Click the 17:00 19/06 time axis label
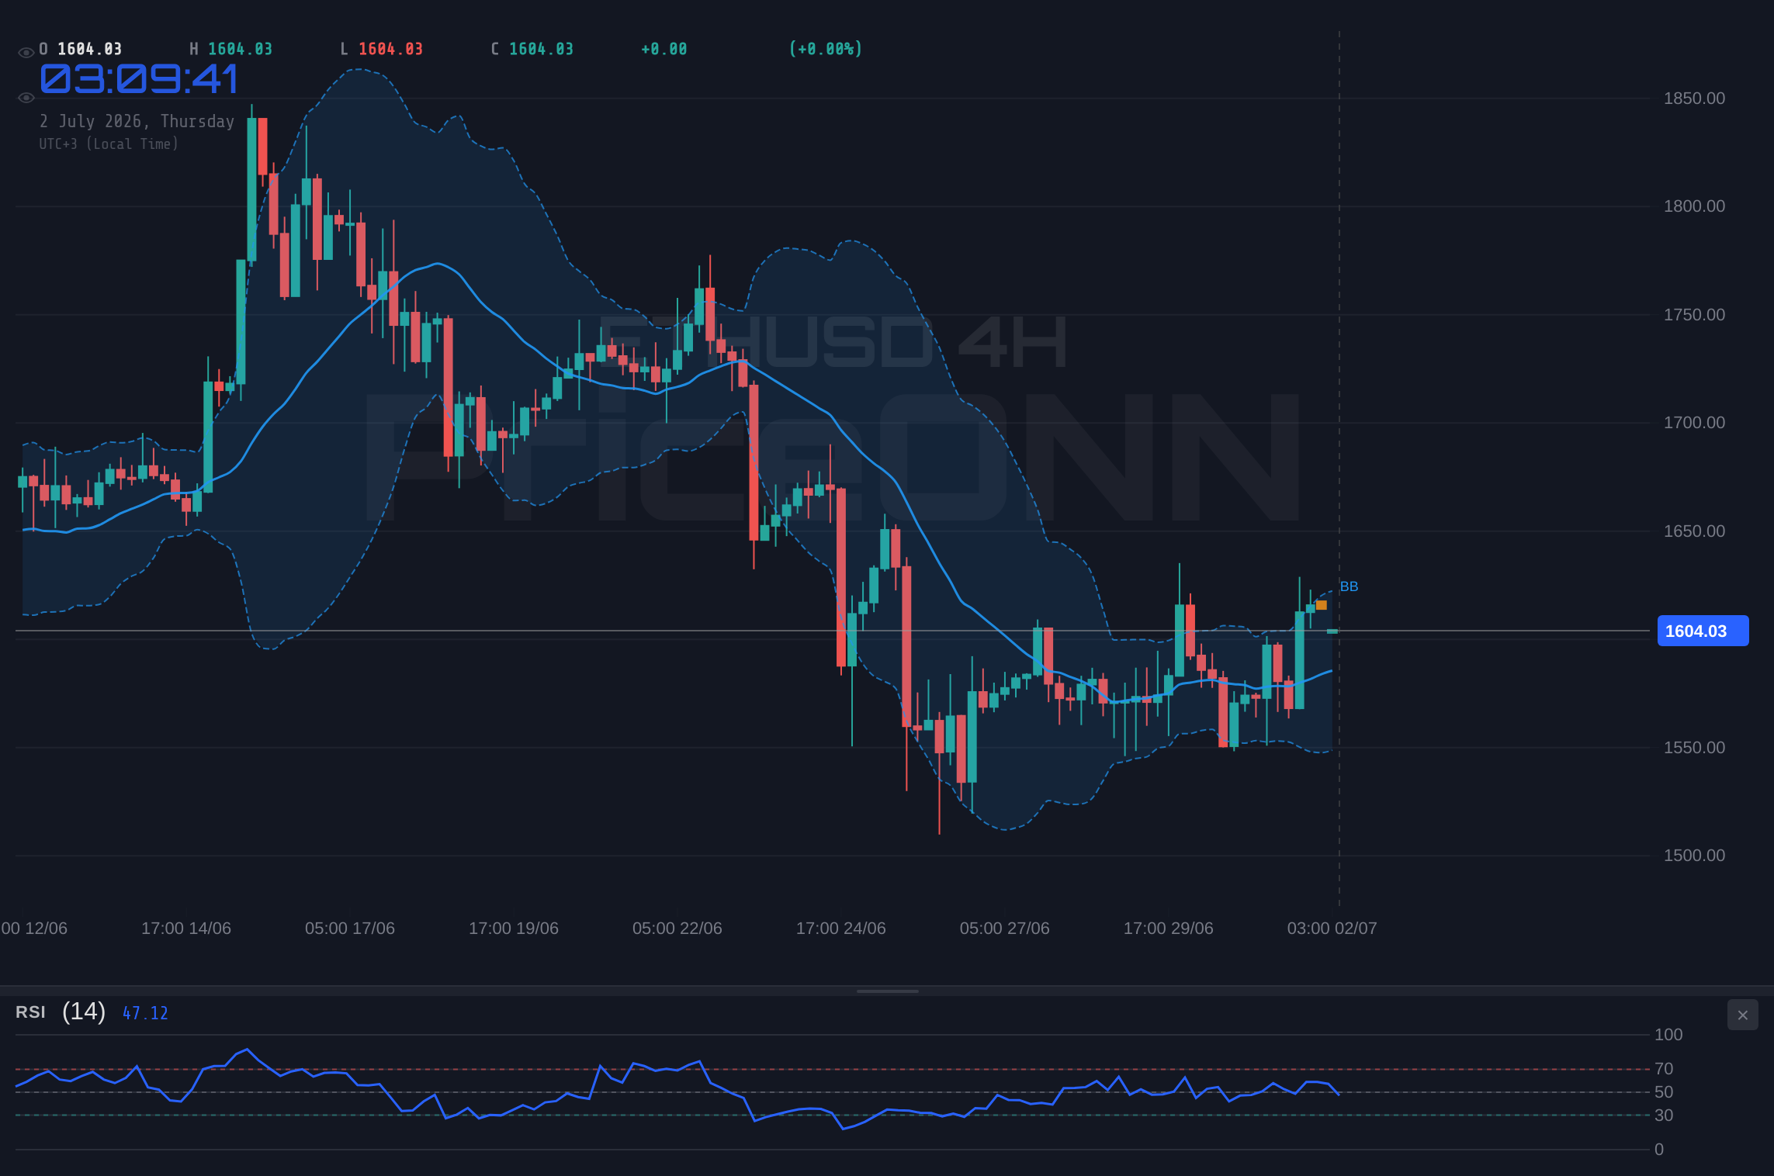This screenshot has height=1176, width=1774. tap(514, 929)
